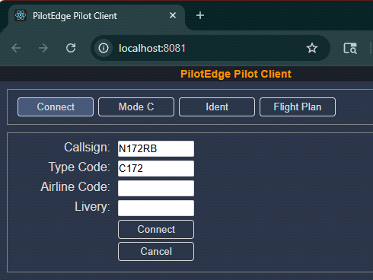The height and width of the screenshot is (280, 373).
Task: Click the Callsign: label
Action: click(87, 148)
